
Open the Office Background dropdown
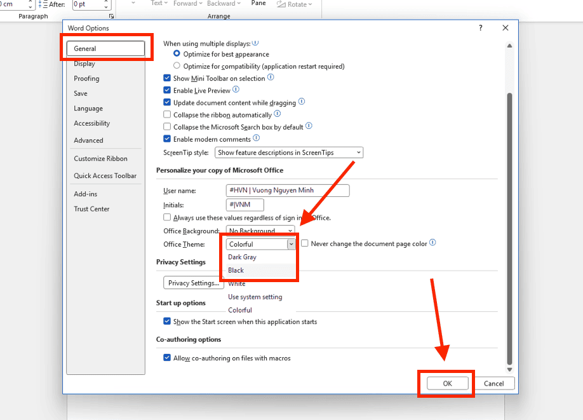click(x=260, y=230)
